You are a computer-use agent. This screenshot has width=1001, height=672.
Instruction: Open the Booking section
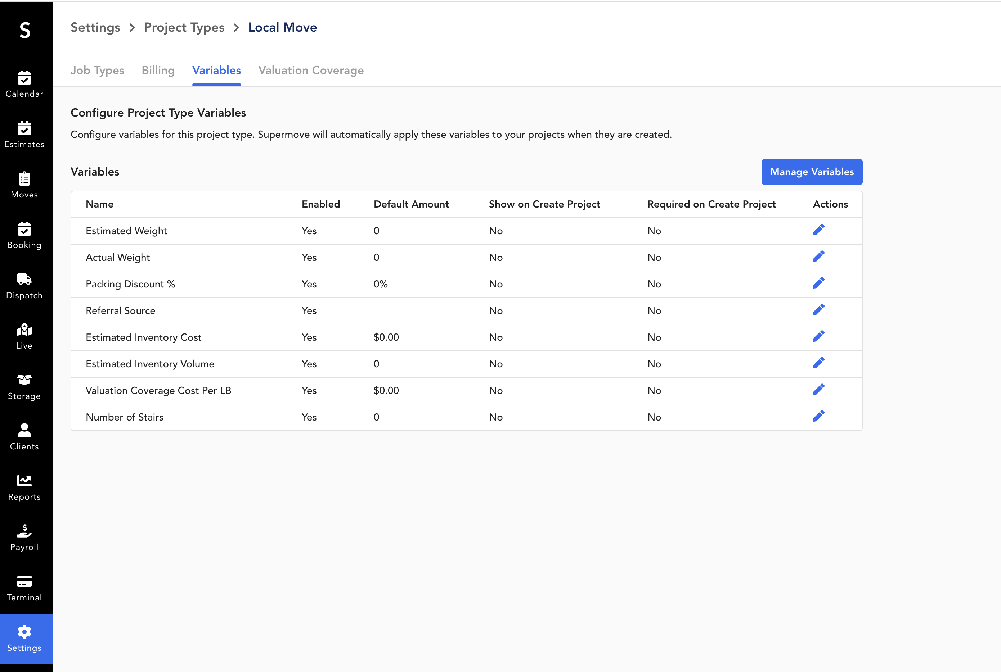[x=24, y=237]
